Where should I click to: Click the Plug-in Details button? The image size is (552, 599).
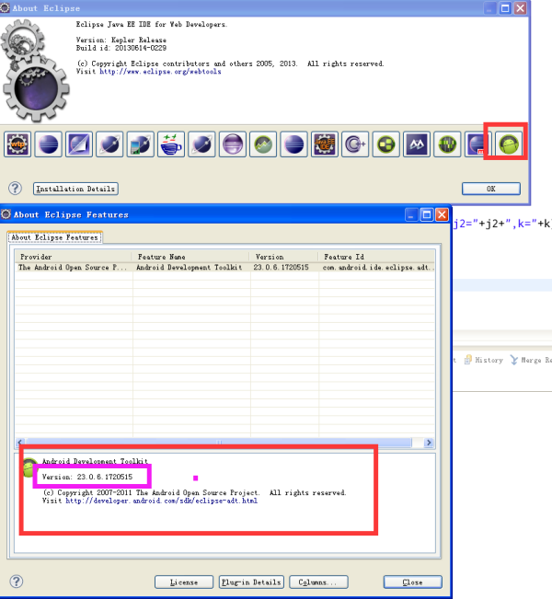click(x=251, y=582)
